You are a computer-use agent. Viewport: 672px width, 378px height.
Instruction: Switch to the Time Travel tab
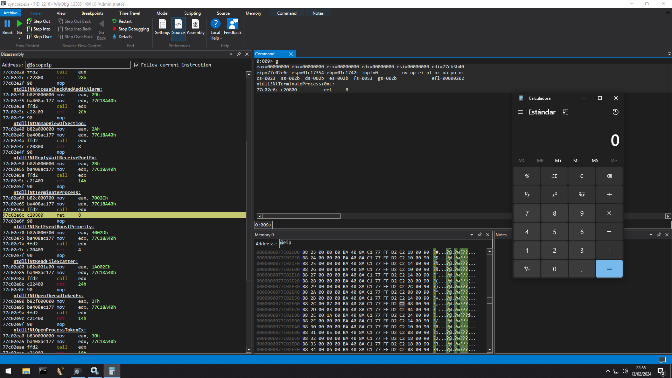pos(129,13)
